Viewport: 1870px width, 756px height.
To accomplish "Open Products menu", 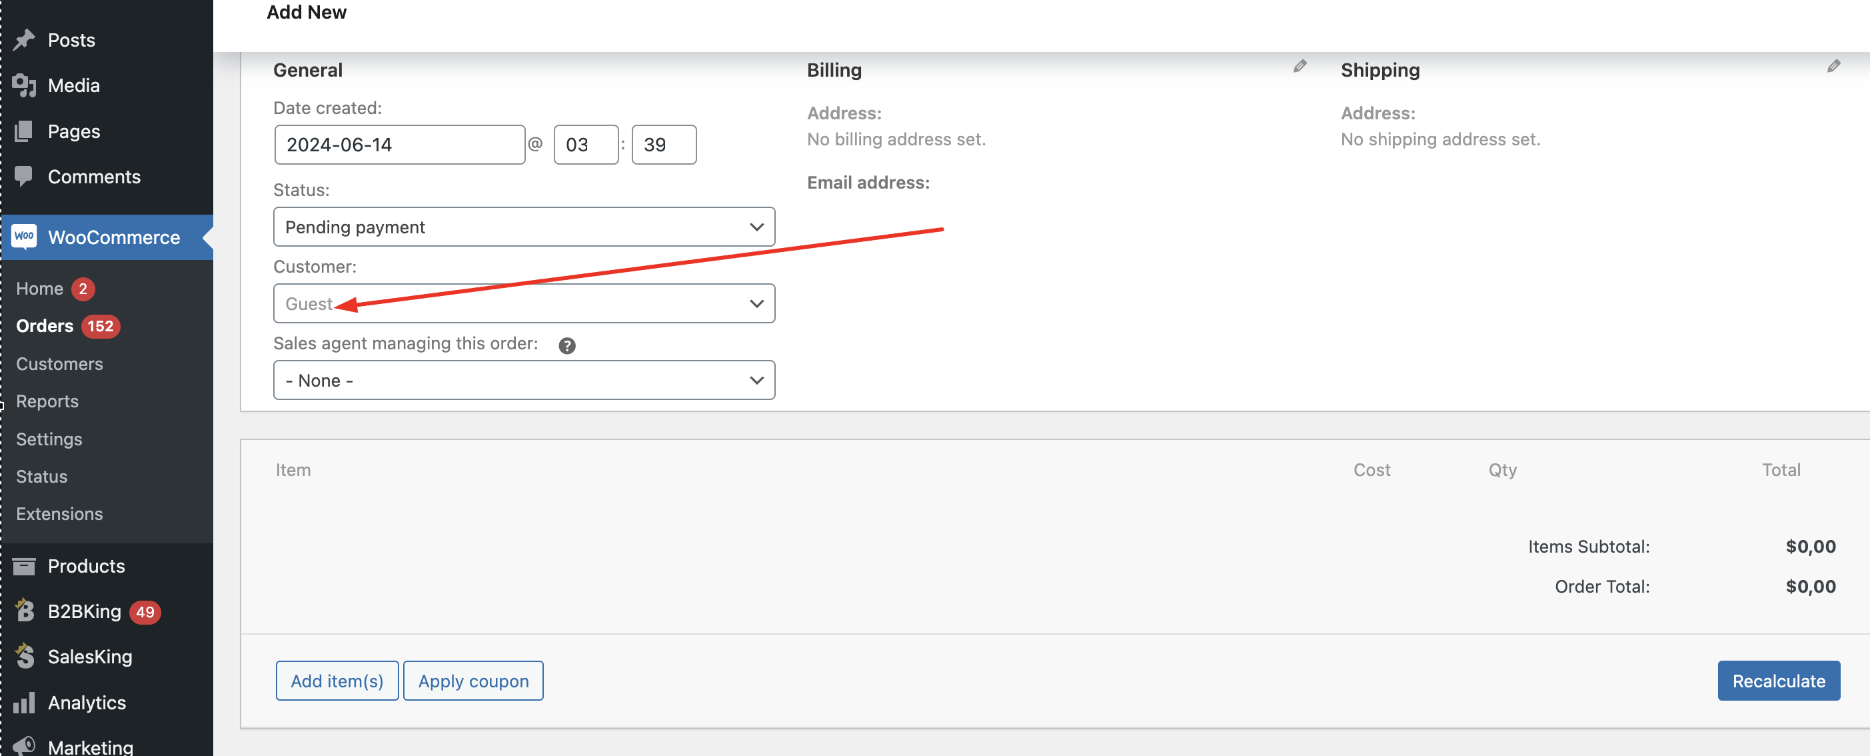I will point(86,566).
